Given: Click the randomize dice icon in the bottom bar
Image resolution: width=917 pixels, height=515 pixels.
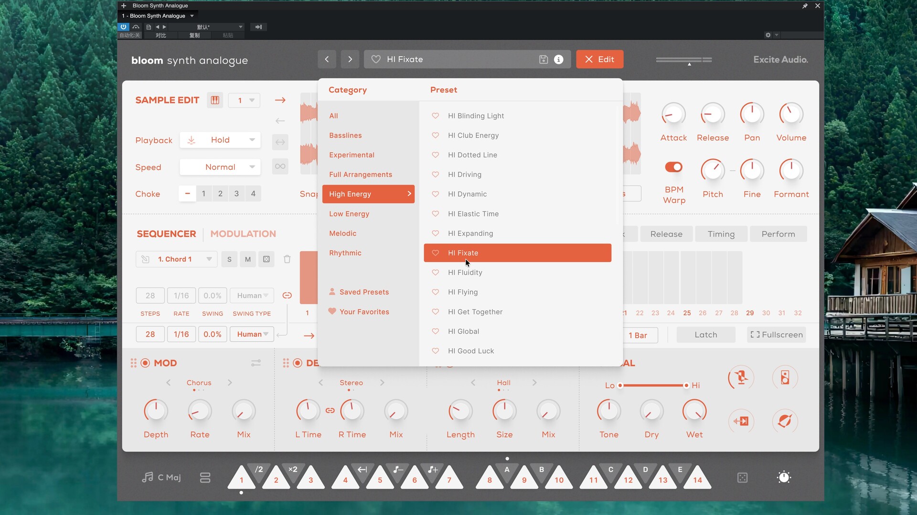Looking at the screenshot, I should (x=742, y=477).
